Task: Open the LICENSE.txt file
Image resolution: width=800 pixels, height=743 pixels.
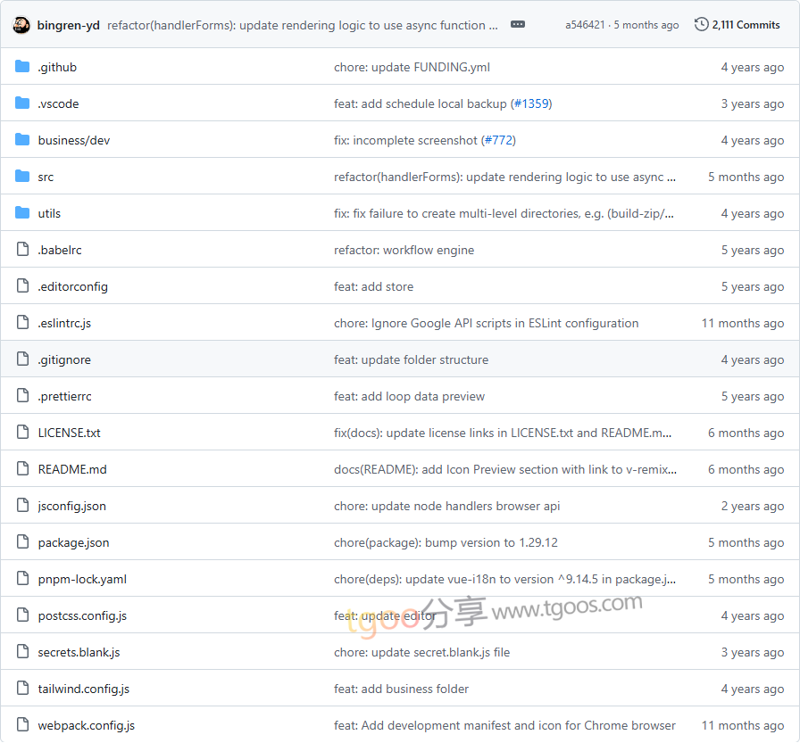Action: [69, 433]
